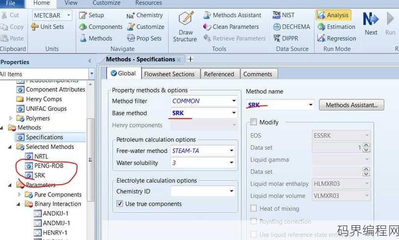Select the Analysis run mode
Viewport: 399px width, 240px height.
tap(334, 15)
